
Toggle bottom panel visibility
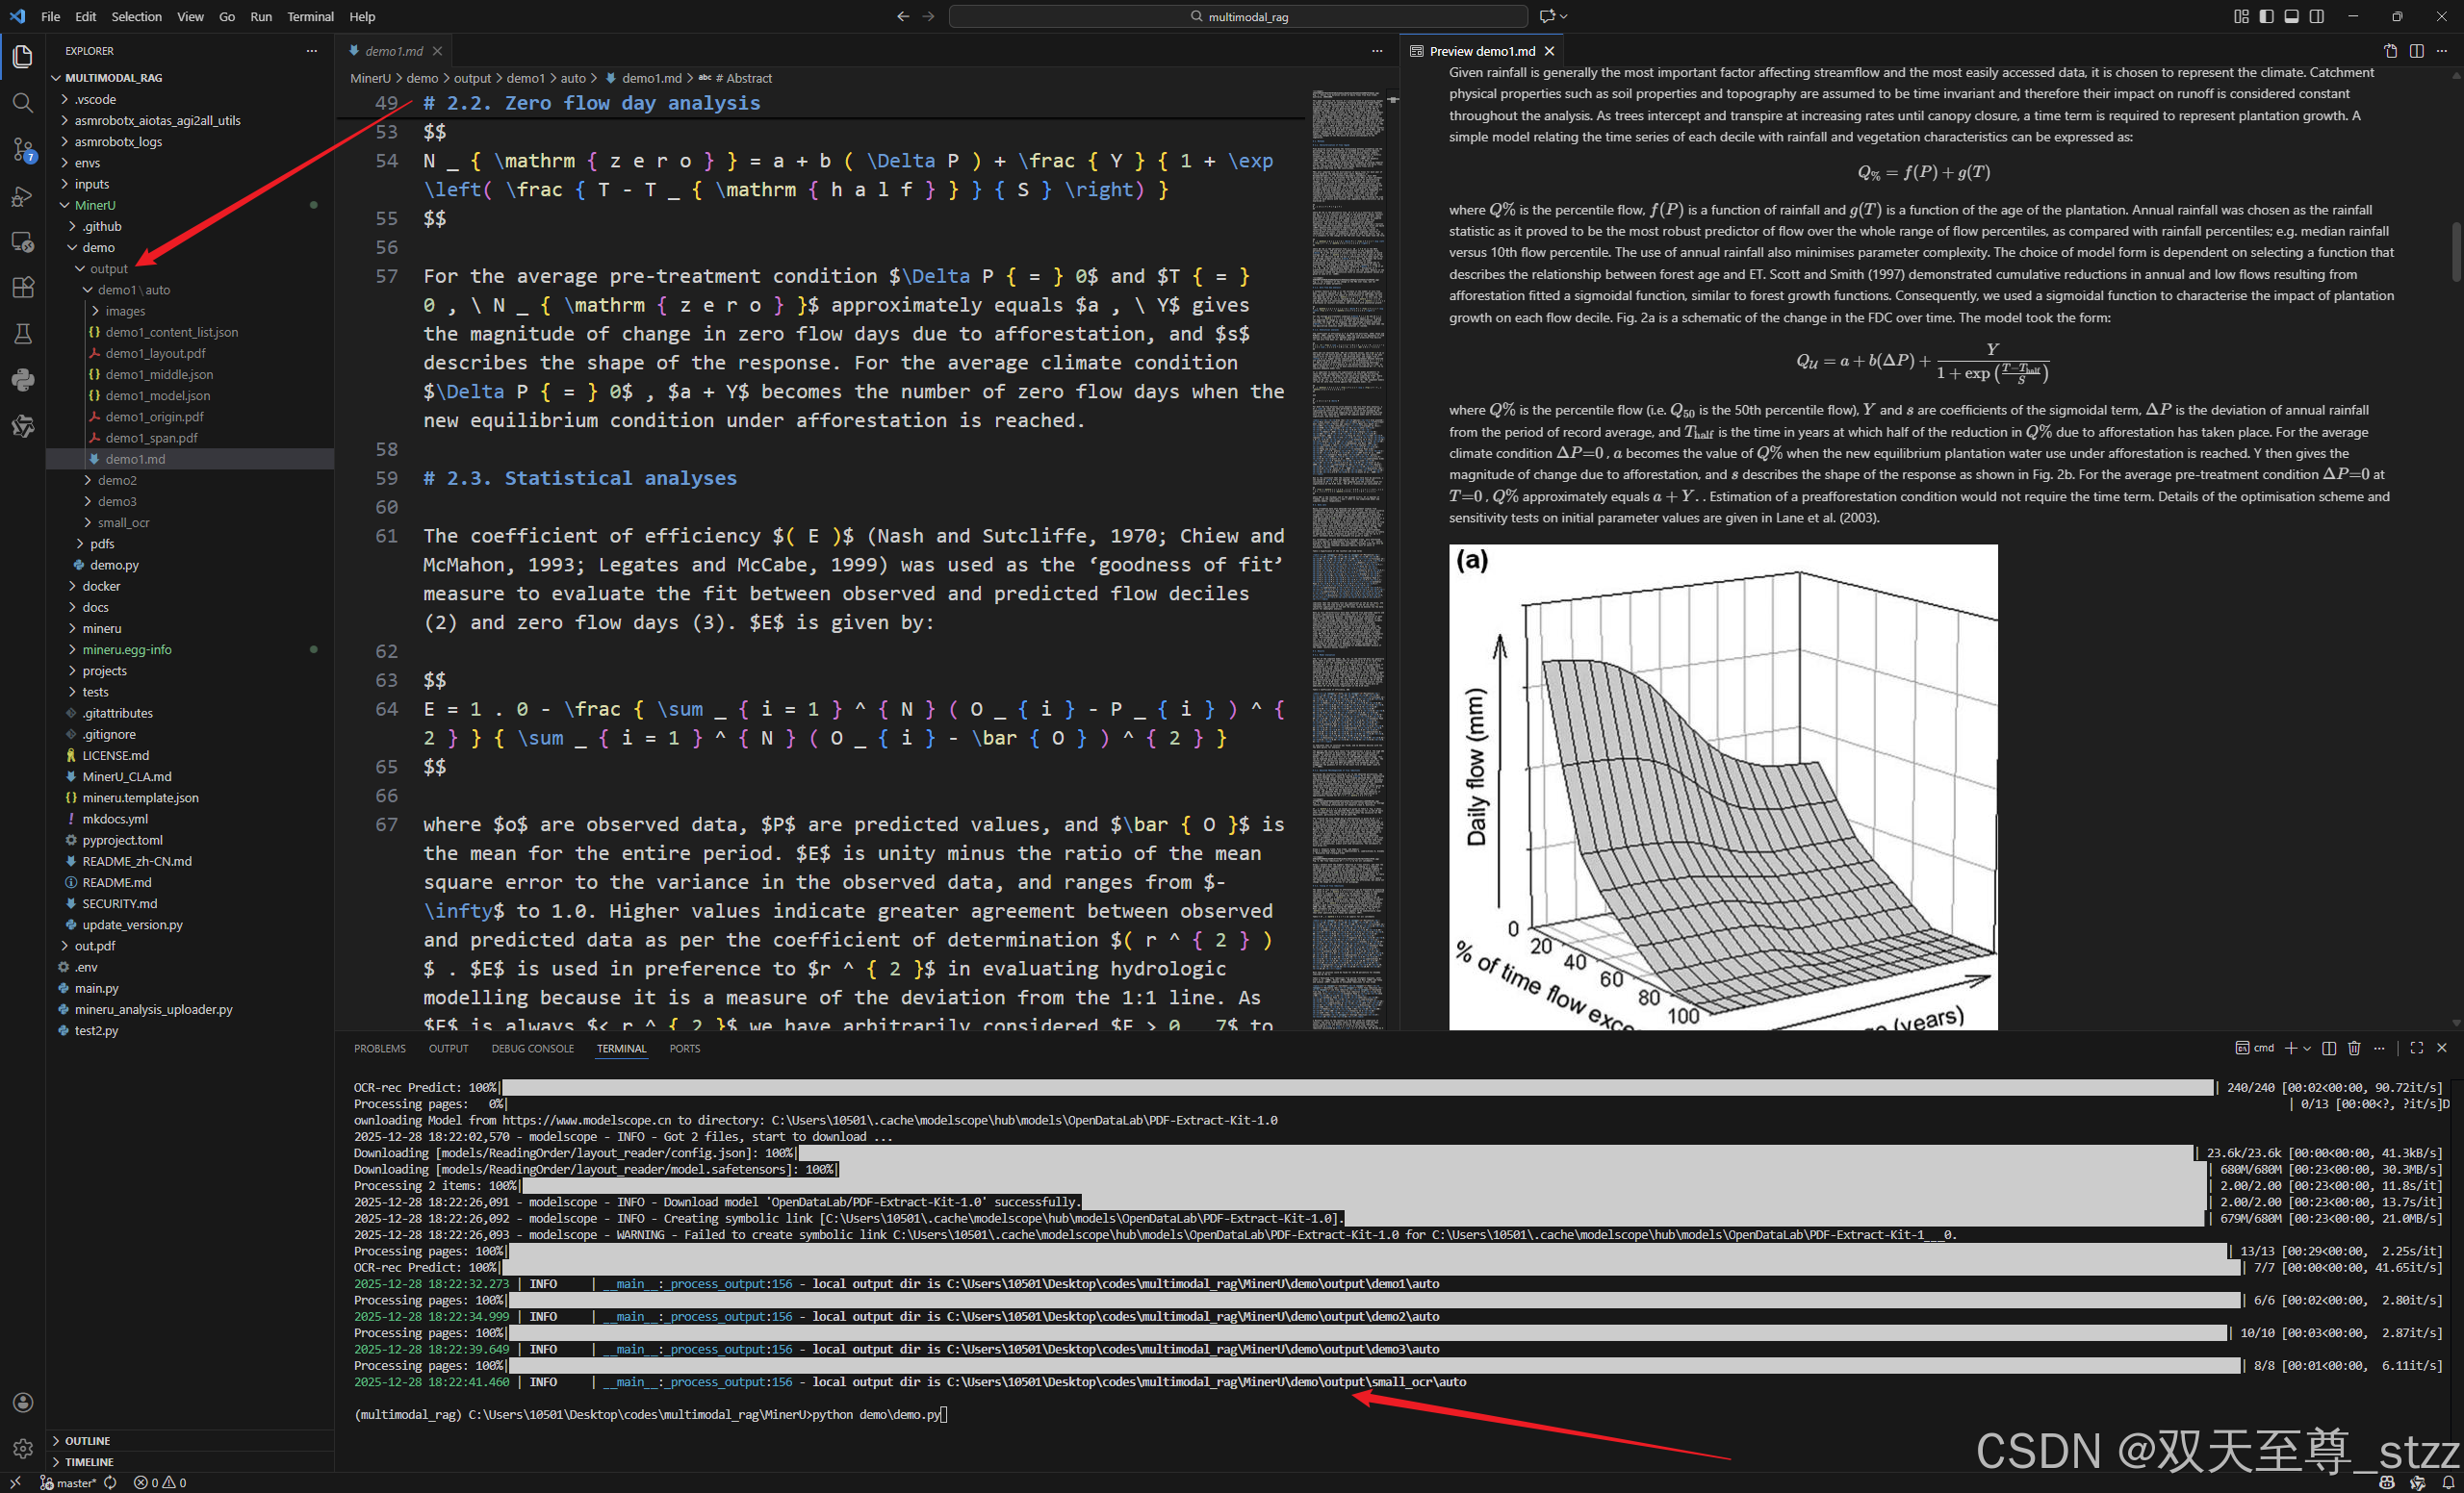[x=2291, y=16]
